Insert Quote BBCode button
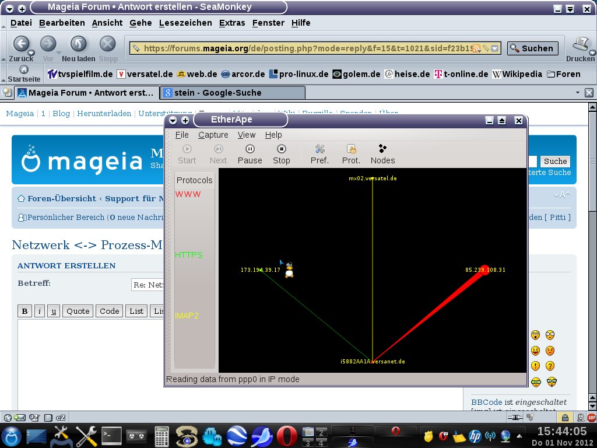Viewport: 597px width, 448px height. 78,311
